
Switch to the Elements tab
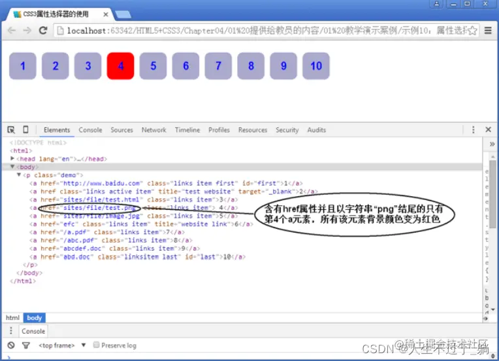click(x=57, y=130)
